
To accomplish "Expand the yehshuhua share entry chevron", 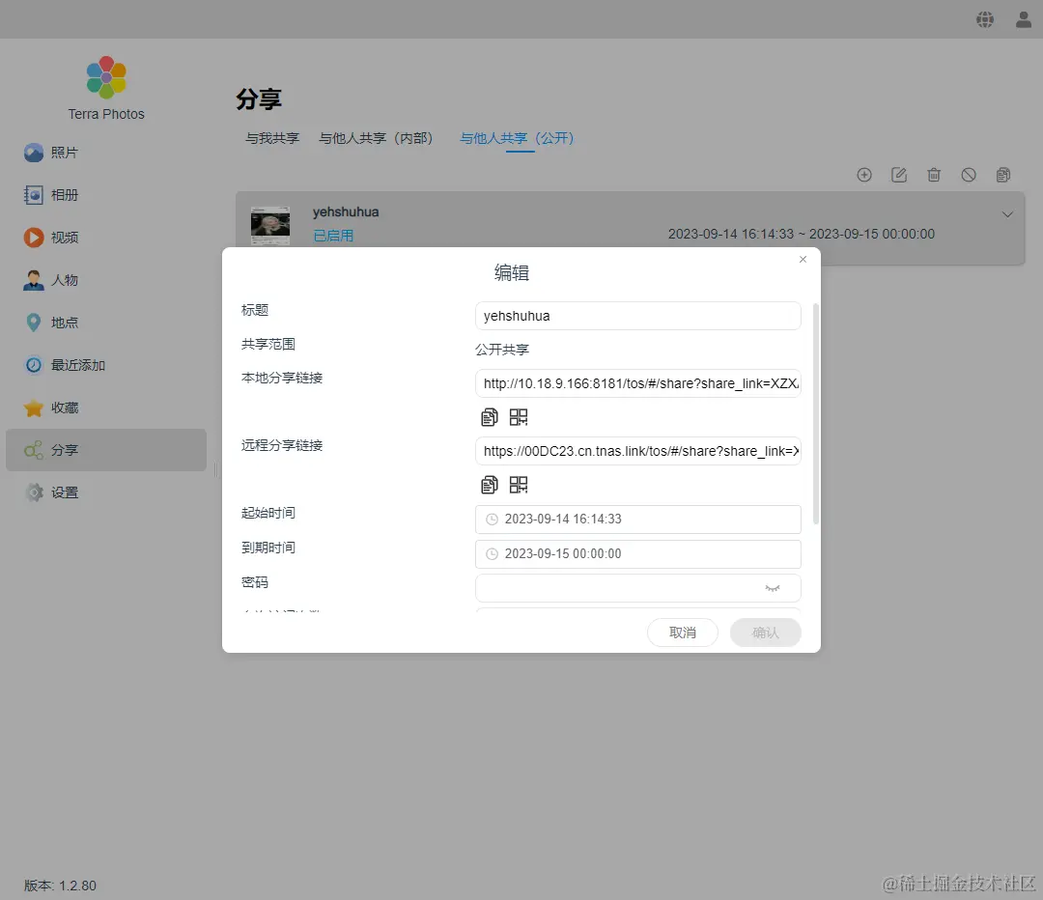I will [1007, 214].
